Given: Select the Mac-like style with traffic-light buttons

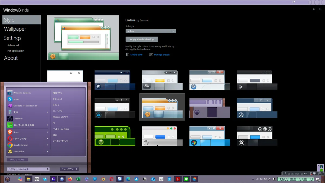Looking at the screenshot, I should click(x=162, y=136).
